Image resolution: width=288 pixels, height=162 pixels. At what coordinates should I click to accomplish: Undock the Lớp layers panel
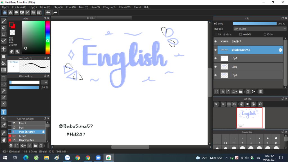pyautogui.click(x=282, y=18)
